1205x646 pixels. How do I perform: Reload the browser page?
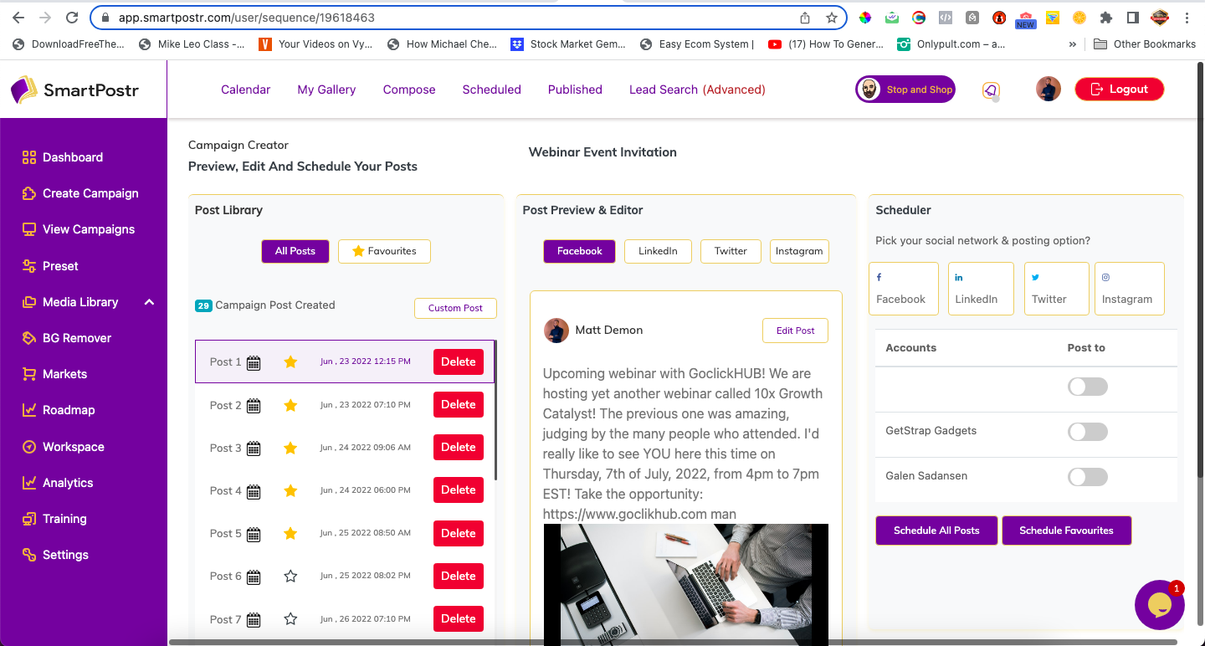[72, 18]
